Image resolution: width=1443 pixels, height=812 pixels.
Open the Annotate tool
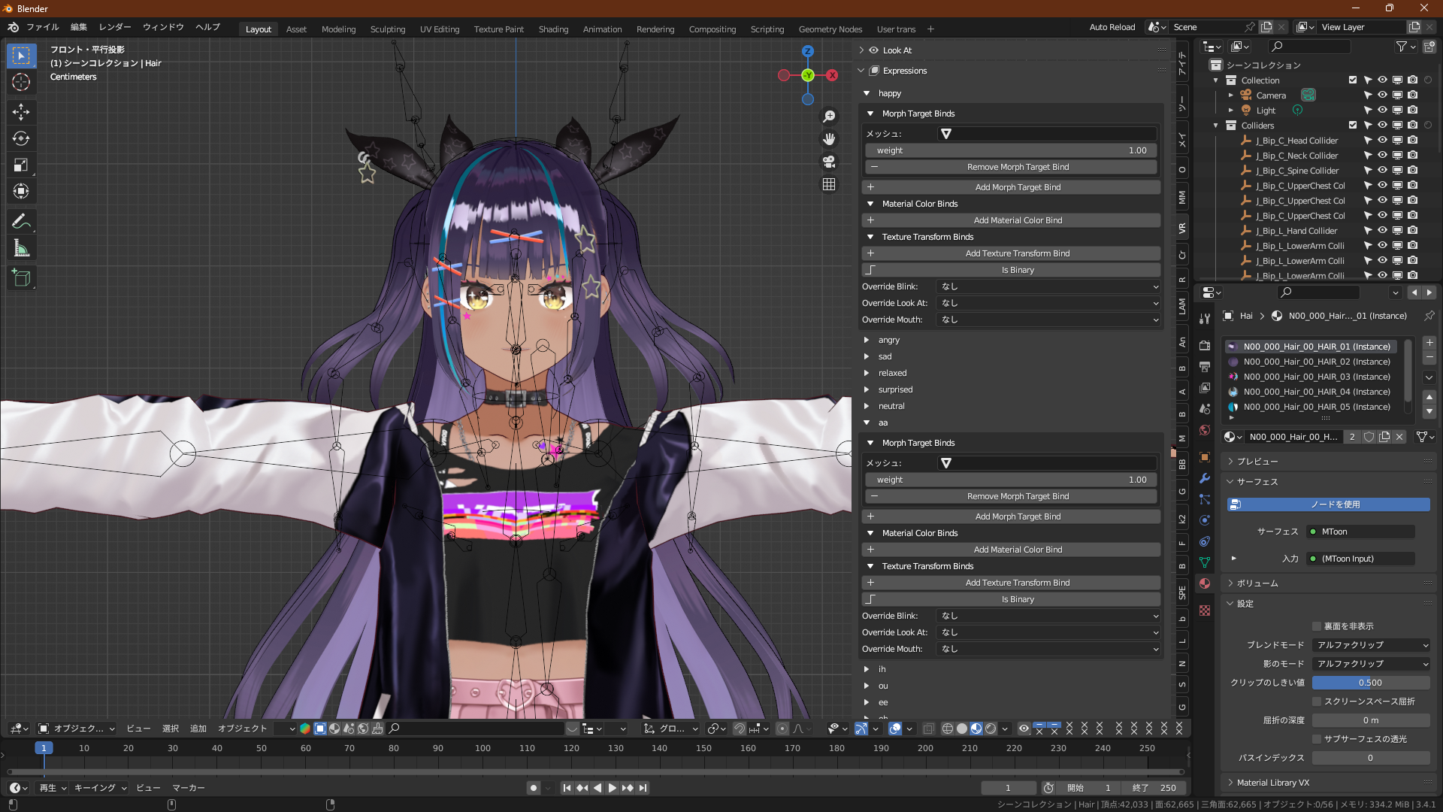[x=21, y=220]
